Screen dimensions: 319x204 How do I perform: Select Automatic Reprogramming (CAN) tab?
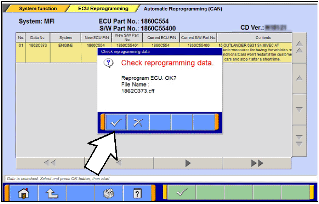point(183,9)
